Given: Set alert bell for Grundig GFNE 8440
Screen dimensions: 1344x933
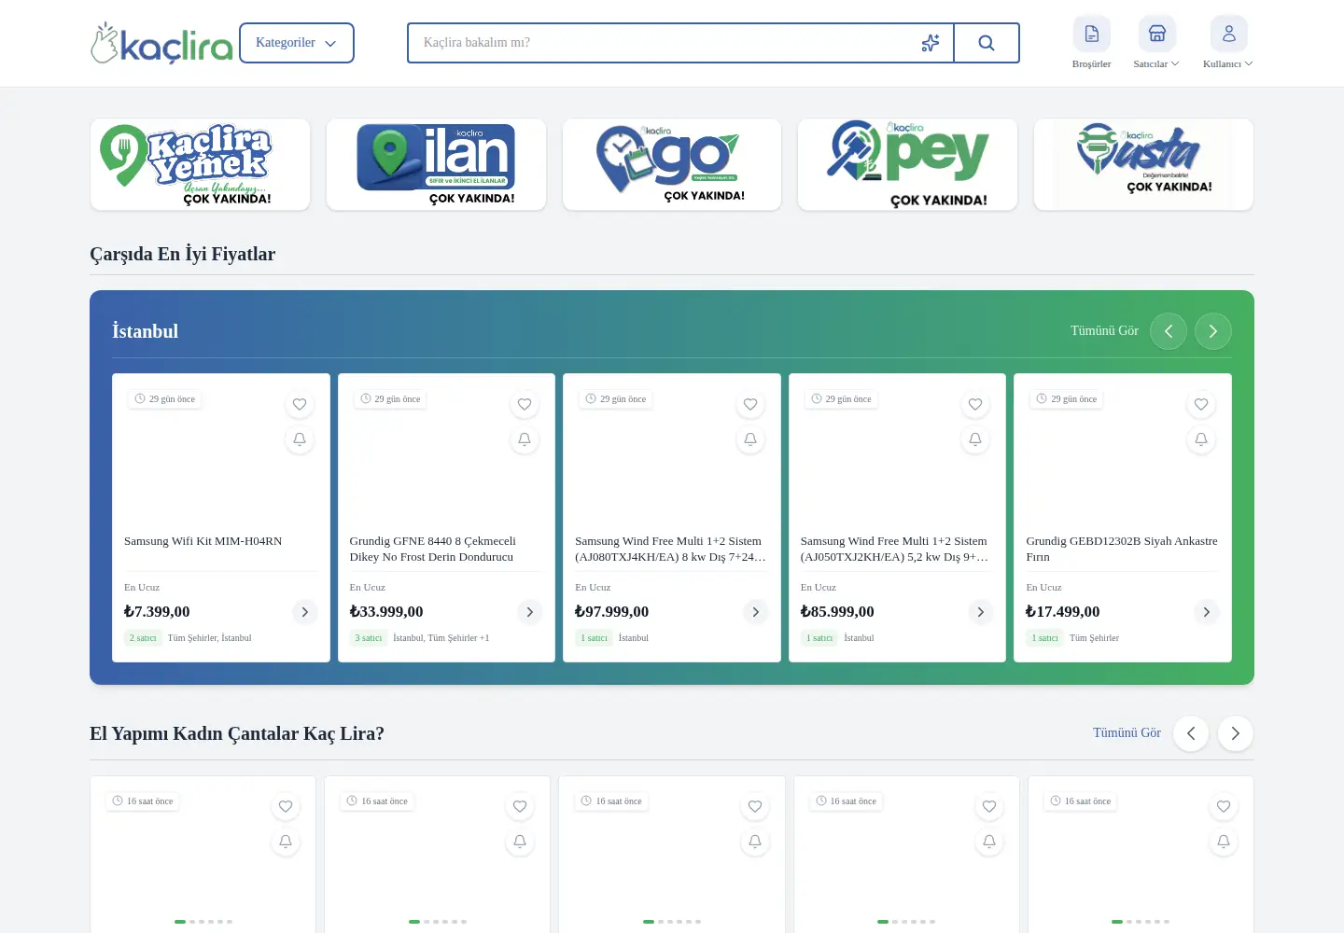Looking at the screenshot, I should [525, 439].
